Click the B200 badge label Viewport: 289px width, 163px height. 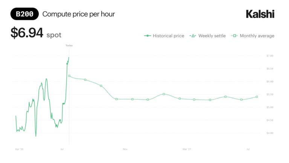[x=24, y=14]
